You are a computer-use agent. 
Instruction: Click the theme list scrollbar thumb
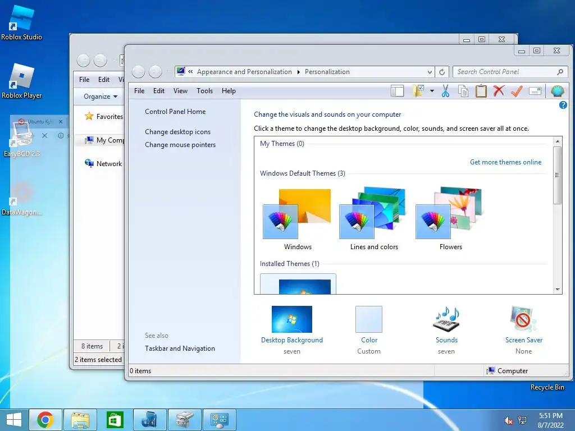[558, 175]
